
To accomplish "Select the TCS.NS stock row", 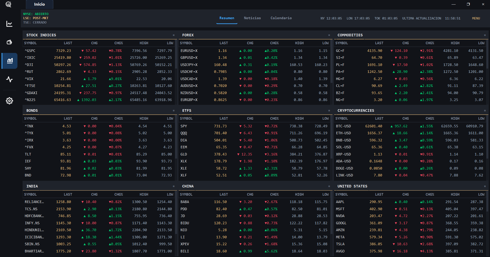I will click(x=99, y=209).
